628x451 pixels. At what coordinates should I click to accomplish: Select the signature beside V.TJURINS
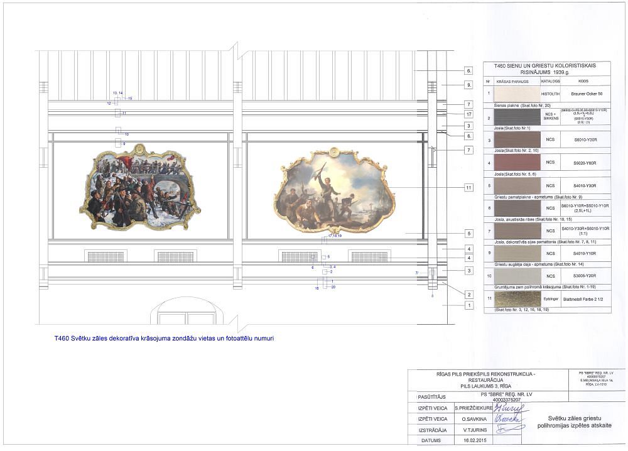tap(509, 430)
